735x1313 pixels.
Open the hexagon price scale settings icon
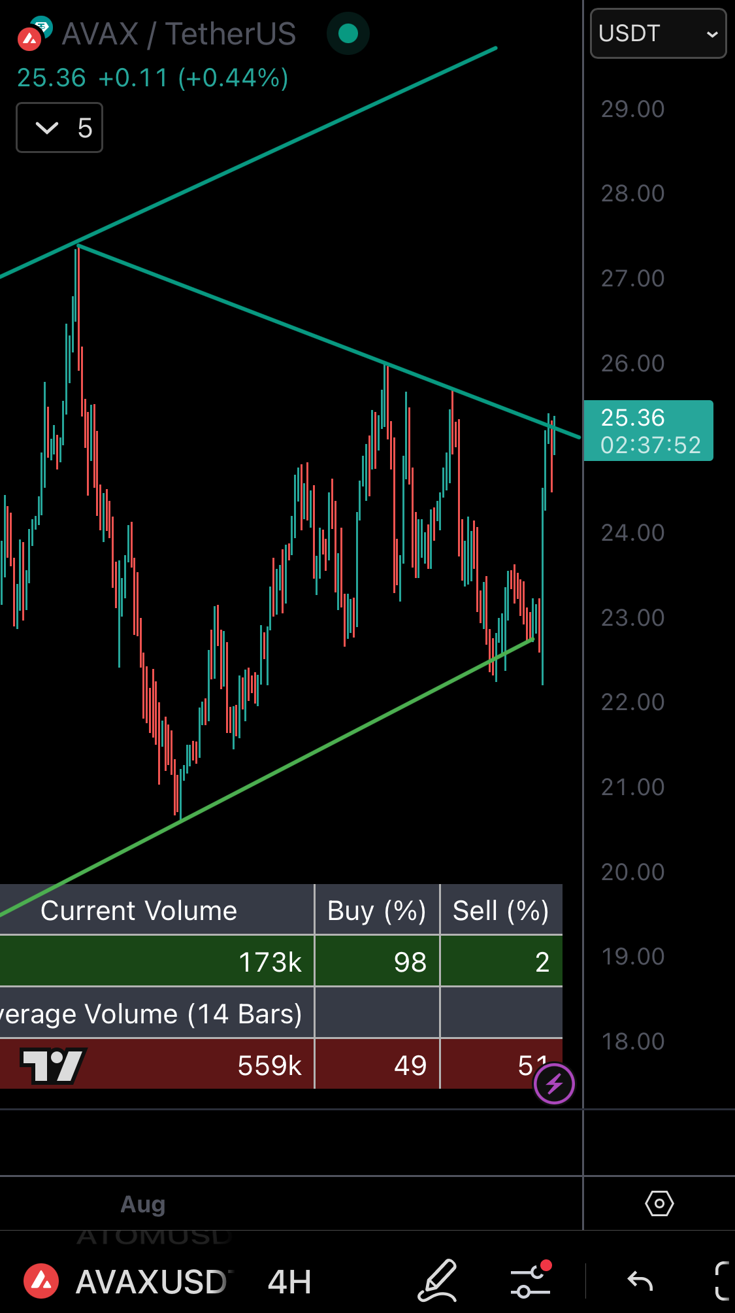659,1203
